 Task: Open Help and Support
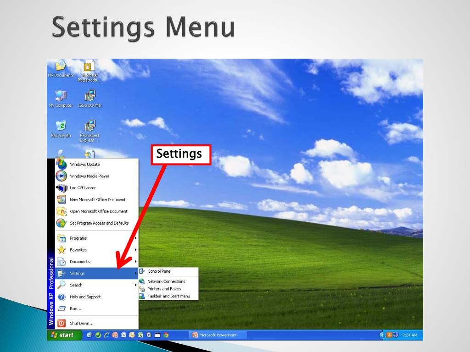(x=96, y=297)
